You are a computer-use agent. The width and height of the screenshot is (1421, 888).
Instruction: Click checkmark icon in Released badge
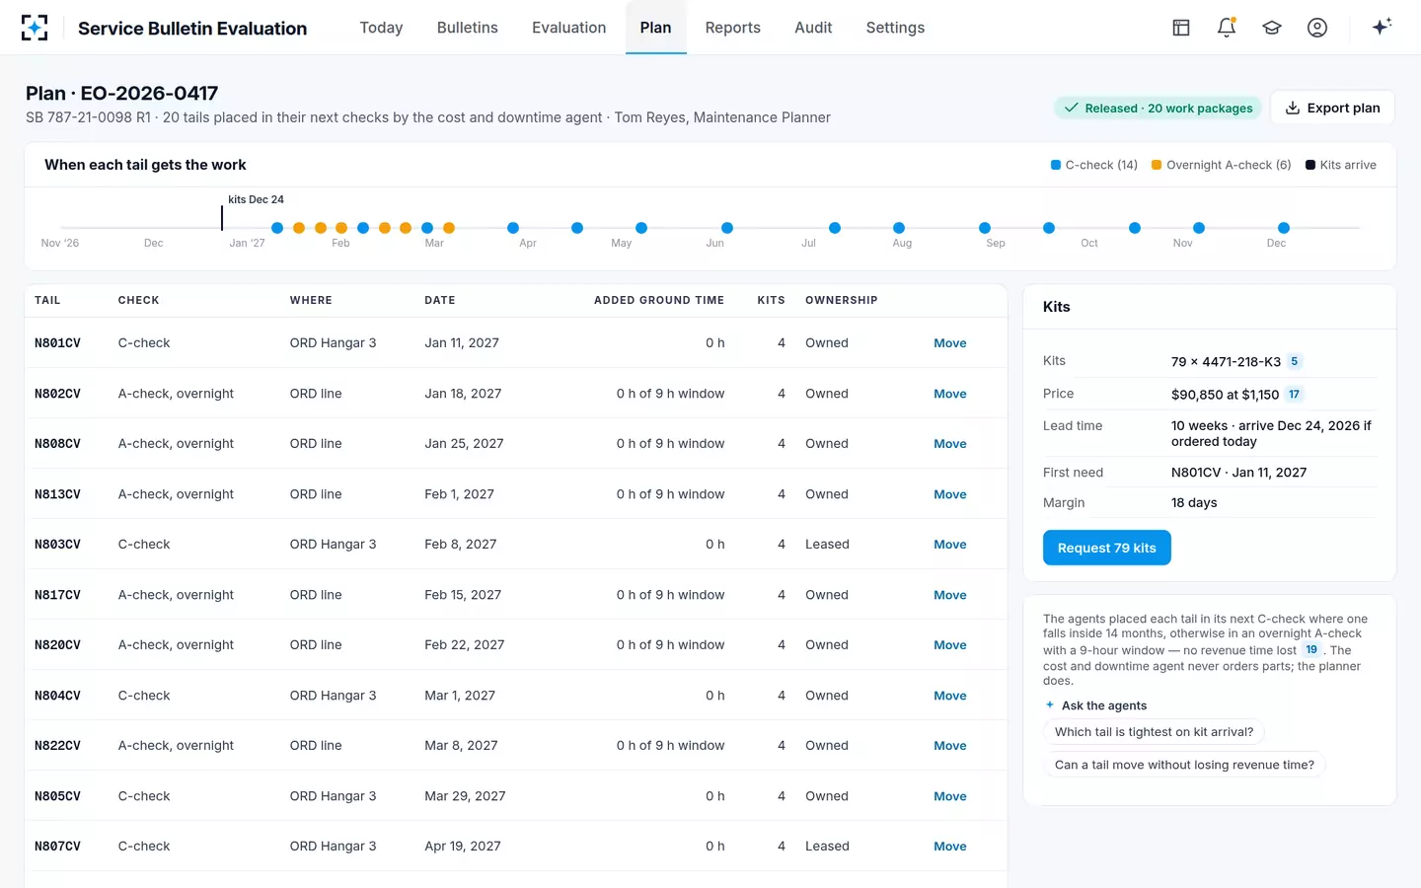point(1072,108)
